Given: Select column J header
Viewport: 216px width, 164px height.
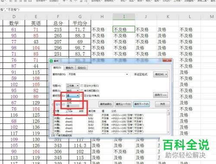Looking at the screenshot, I should pos(146,17).
